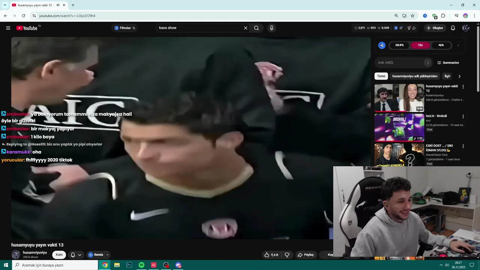
Task: Mute the tab via speaker icon
Action: [58, 5]
